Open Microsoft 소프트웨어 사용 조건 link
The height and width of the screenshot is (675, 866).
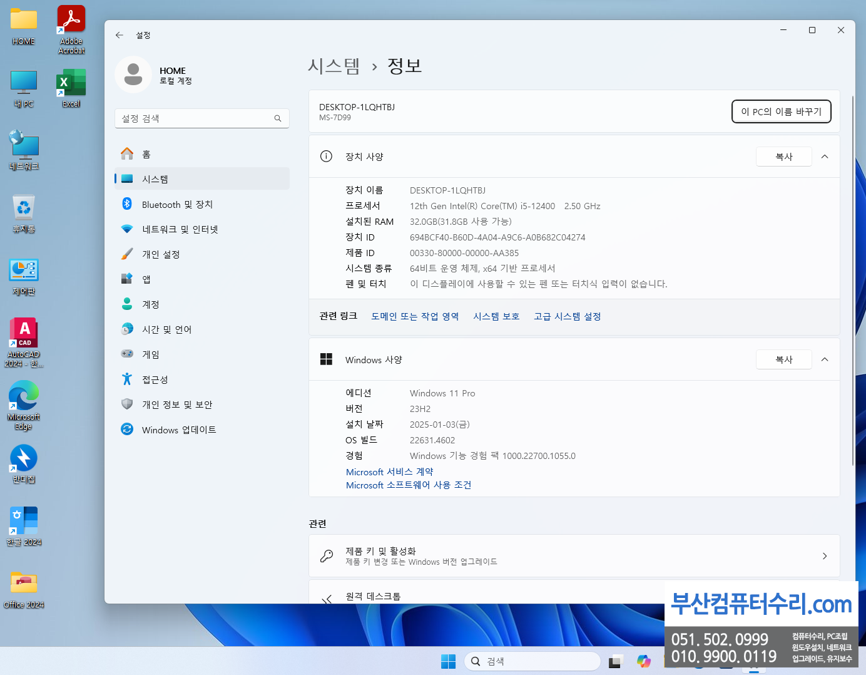point(409,485)
